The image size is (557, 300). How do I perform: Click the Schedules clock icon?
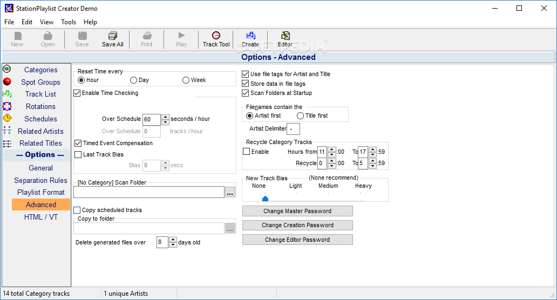[7, 118]
